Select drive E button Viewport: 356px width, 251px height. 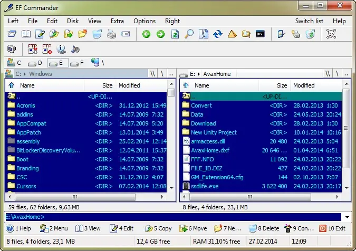tap(57, 63)
